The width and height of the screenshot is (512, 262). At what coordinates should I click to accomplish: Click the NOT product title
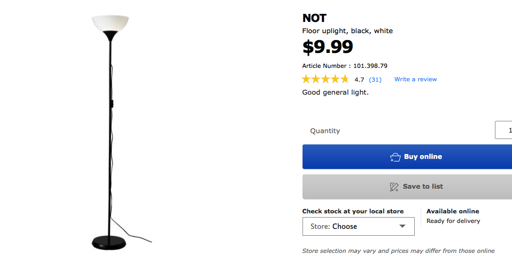pos(314,18)
